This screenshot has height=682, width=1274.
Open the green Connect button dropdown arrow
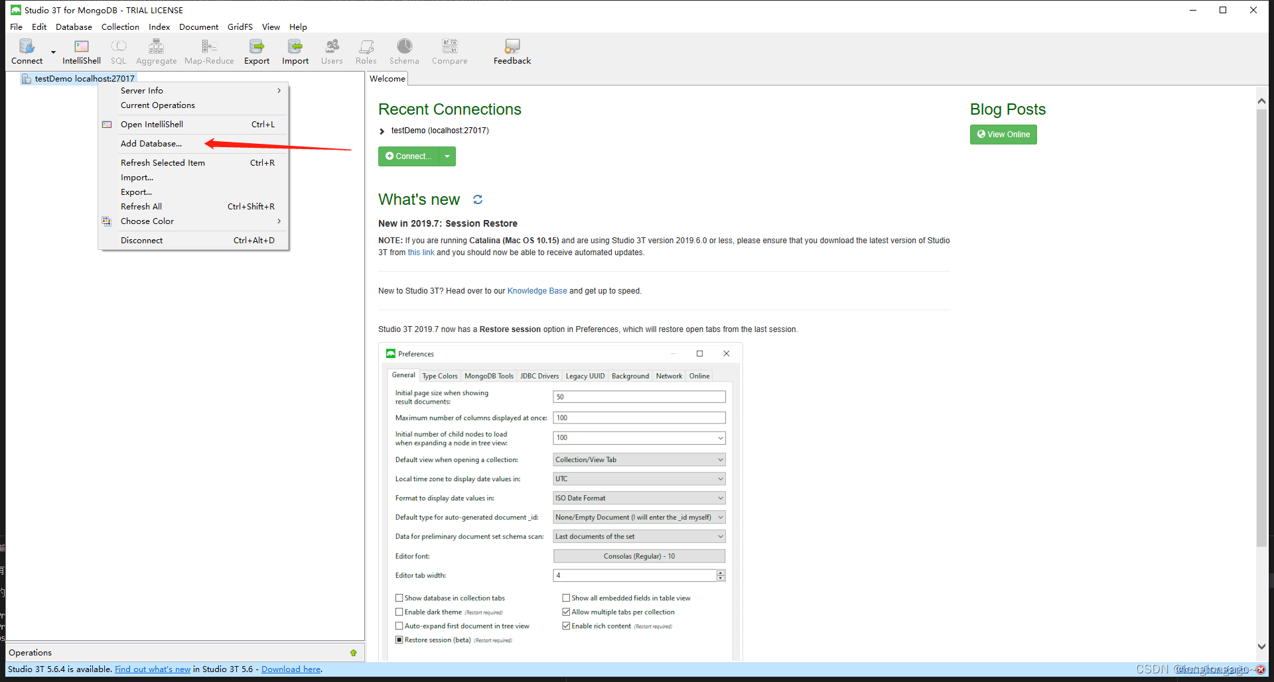(x=447, y=156)
